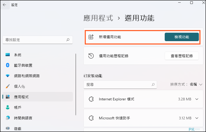Click the 檢視功能 button
Viewport: 206px width, 132px height.
182,37
